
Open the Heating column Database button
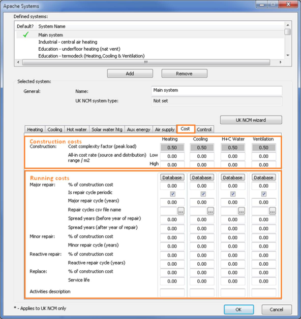(x=172, y=178)
